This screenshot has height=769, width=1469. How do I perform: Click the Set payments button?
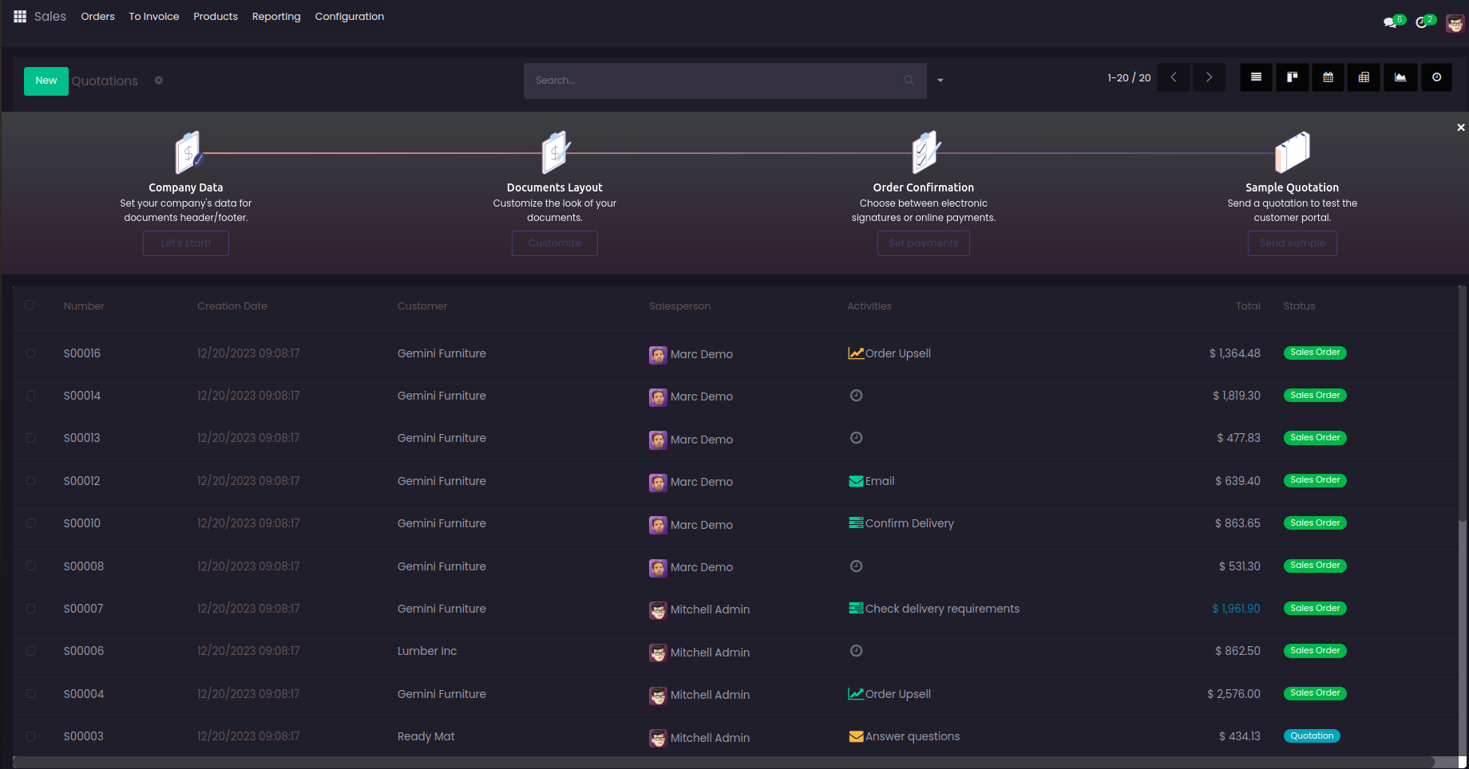pos(924,243)
